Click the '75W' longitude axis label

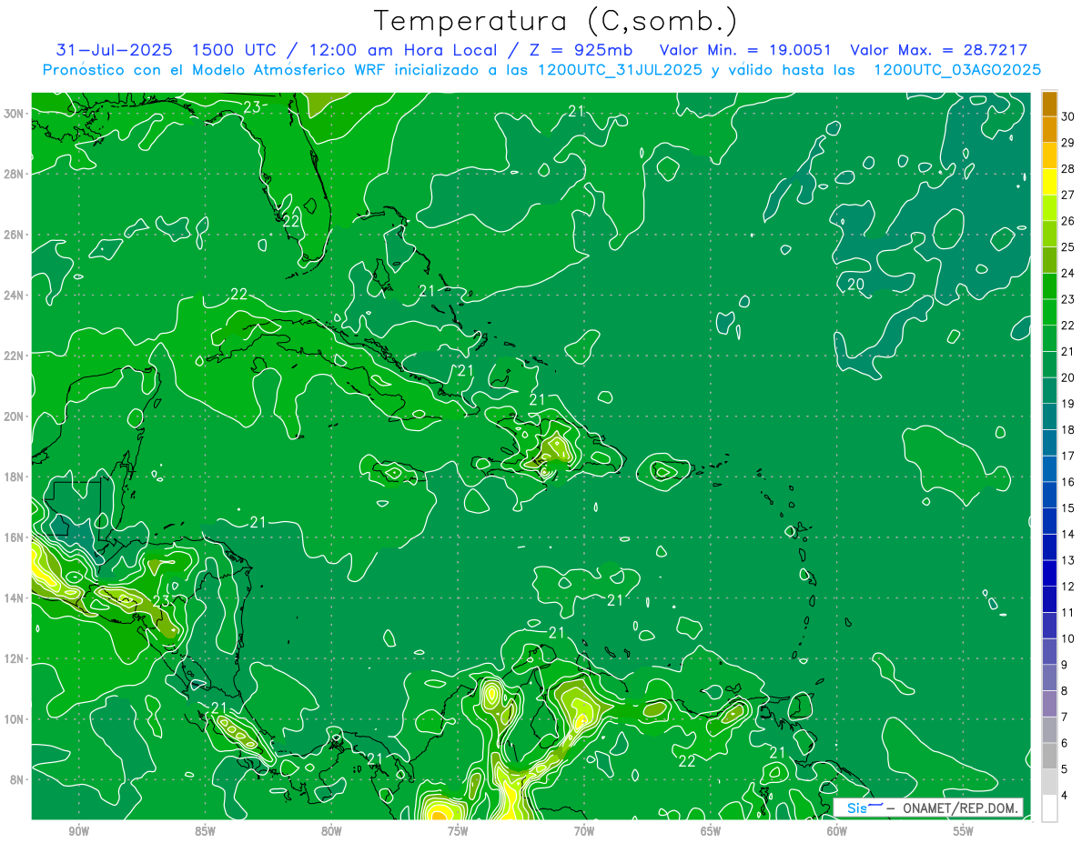tap(458, 831)
